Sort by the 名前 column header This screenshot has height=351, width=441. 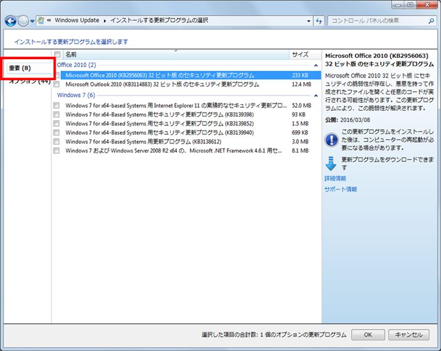click(176, 54)
